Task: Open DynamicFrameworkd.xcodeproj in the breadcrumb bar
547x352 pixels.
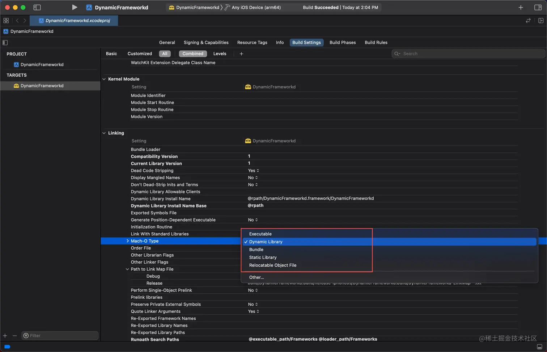Action: 74,21
